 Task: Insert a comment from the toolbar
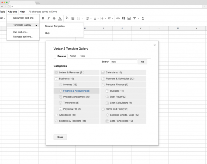123,18
